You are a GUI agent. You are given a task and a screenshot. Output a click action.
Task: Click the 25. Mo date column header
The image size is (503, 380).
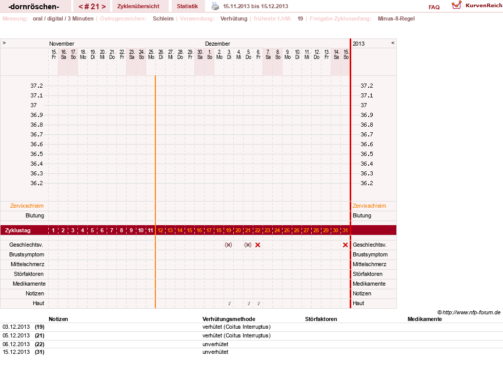(151, 54)
